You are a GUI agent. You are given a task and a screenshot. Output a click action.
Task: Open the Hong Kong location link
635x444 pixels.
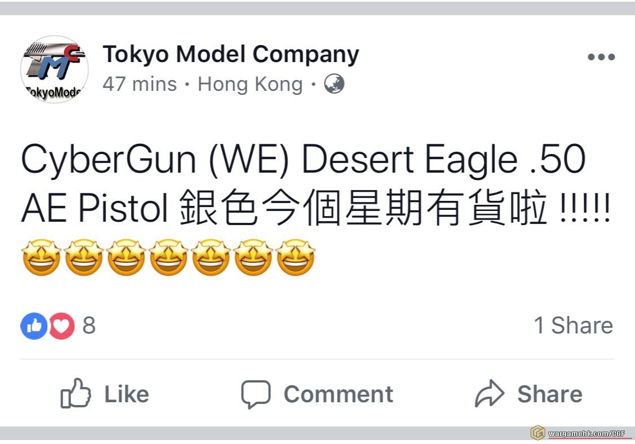[x=250, y=85]
